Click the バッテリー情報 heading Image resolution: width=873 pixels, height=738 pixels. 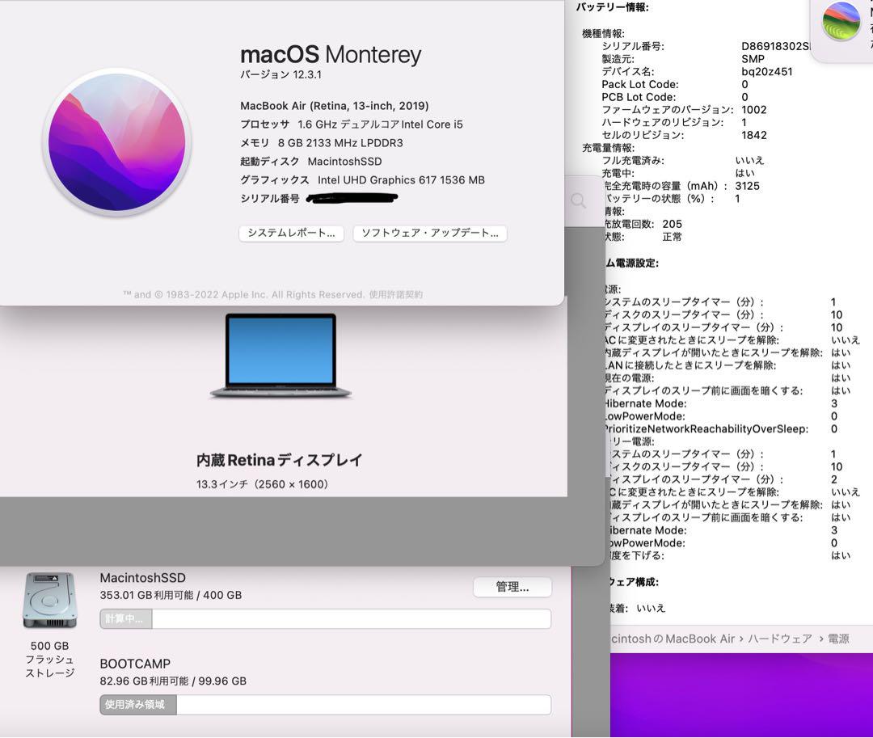(x=613, y=7)
